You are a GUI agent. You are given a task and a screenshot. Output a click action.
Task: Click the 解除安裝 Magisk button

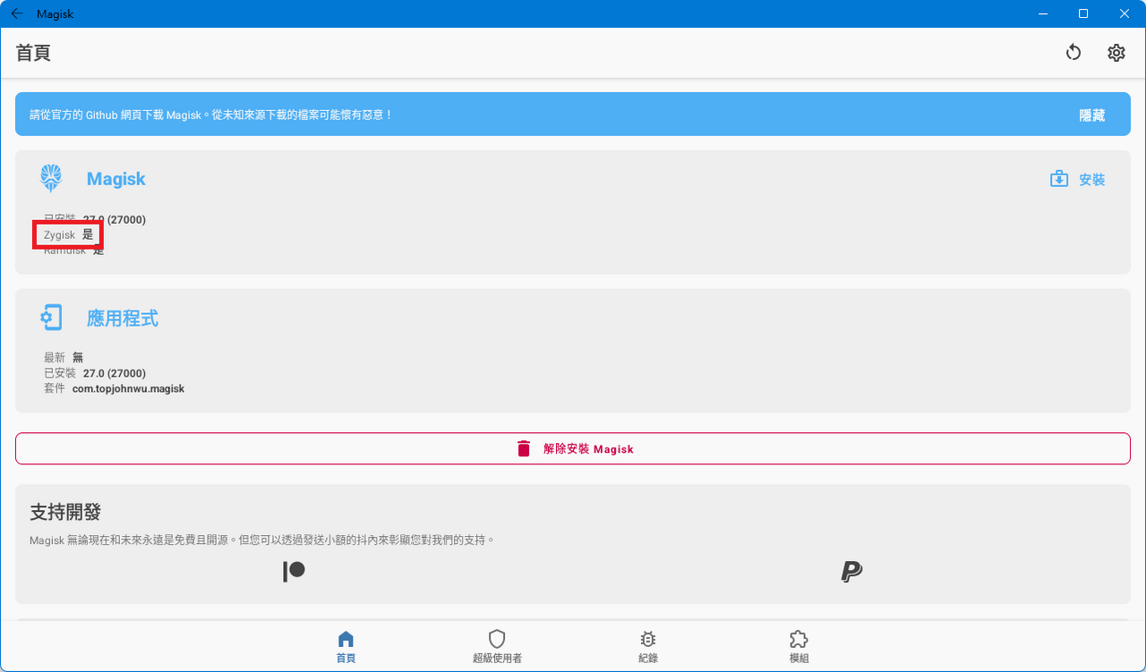click(573, 448)
